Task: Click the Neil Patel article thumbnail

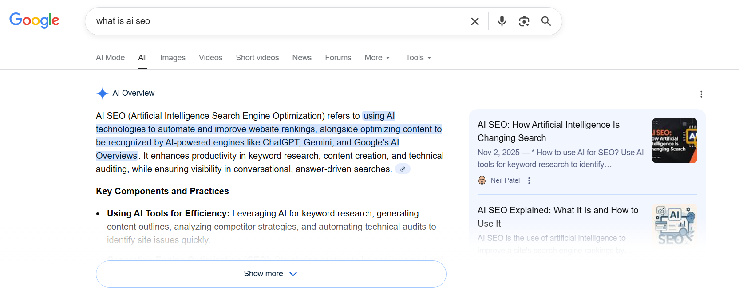Action: coord(675,141)
